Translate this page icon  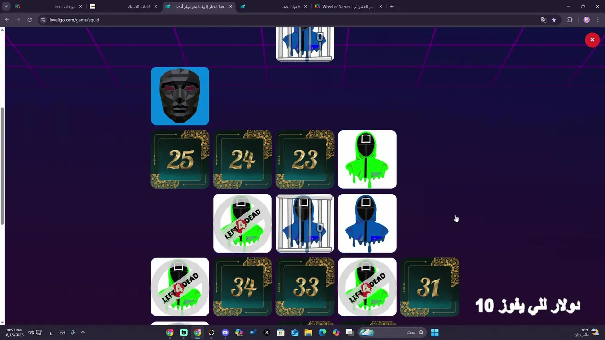pos(544,20)
